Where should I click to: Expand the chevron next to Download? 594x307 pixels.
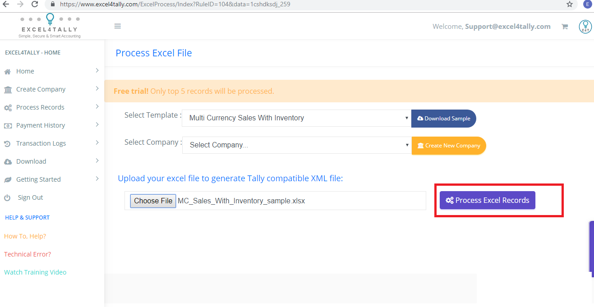97,161
